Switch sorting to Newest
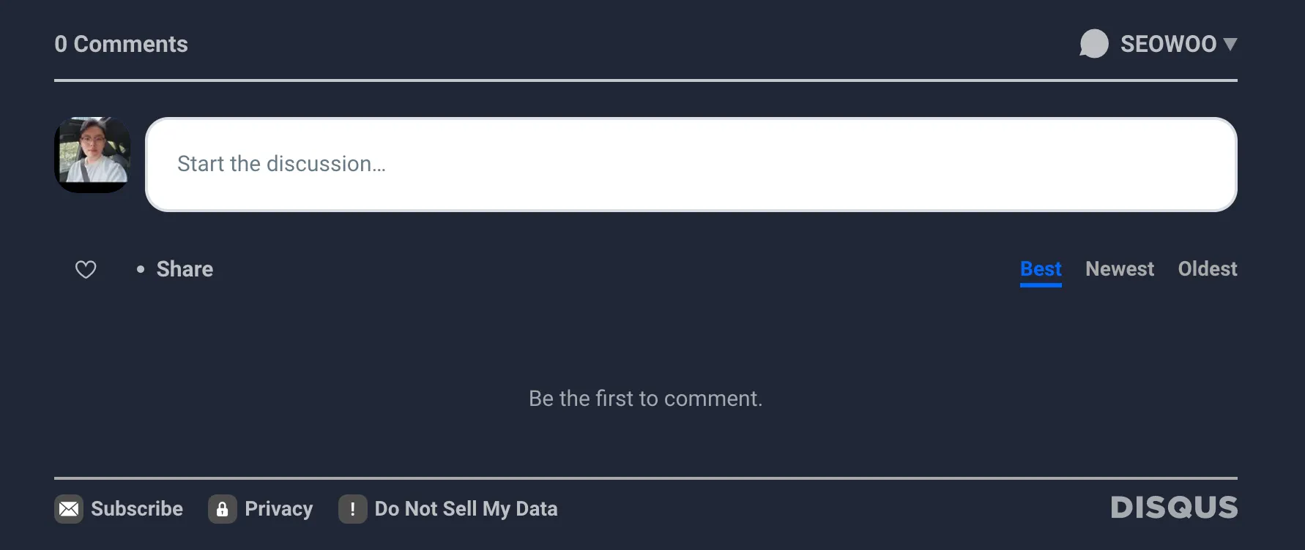Viewport: 1305px width, 550px height. [1119, 269]
